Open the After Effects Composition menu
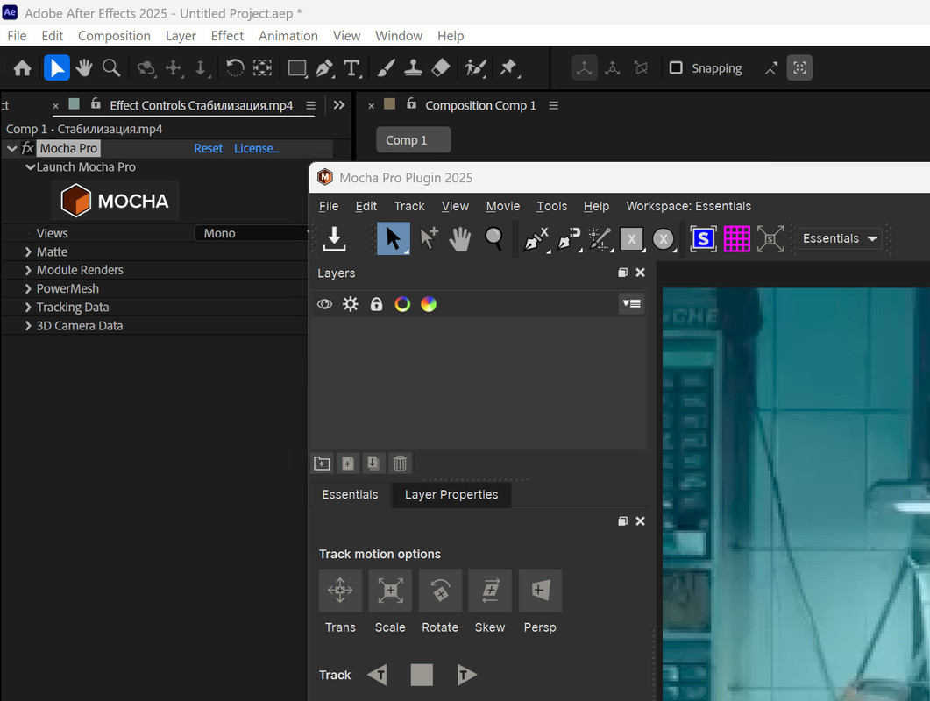Screen dimensions: 930x701 pos(114,36)
